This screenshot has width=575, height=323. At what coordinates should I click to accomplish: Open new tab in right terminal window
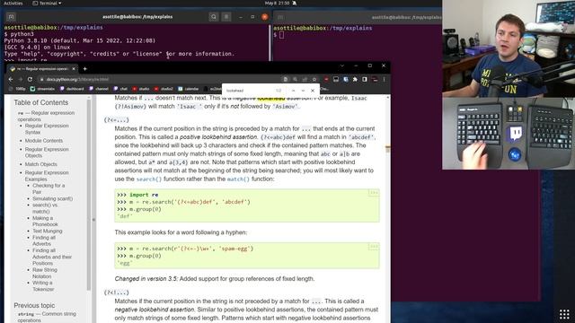[280, 17]
